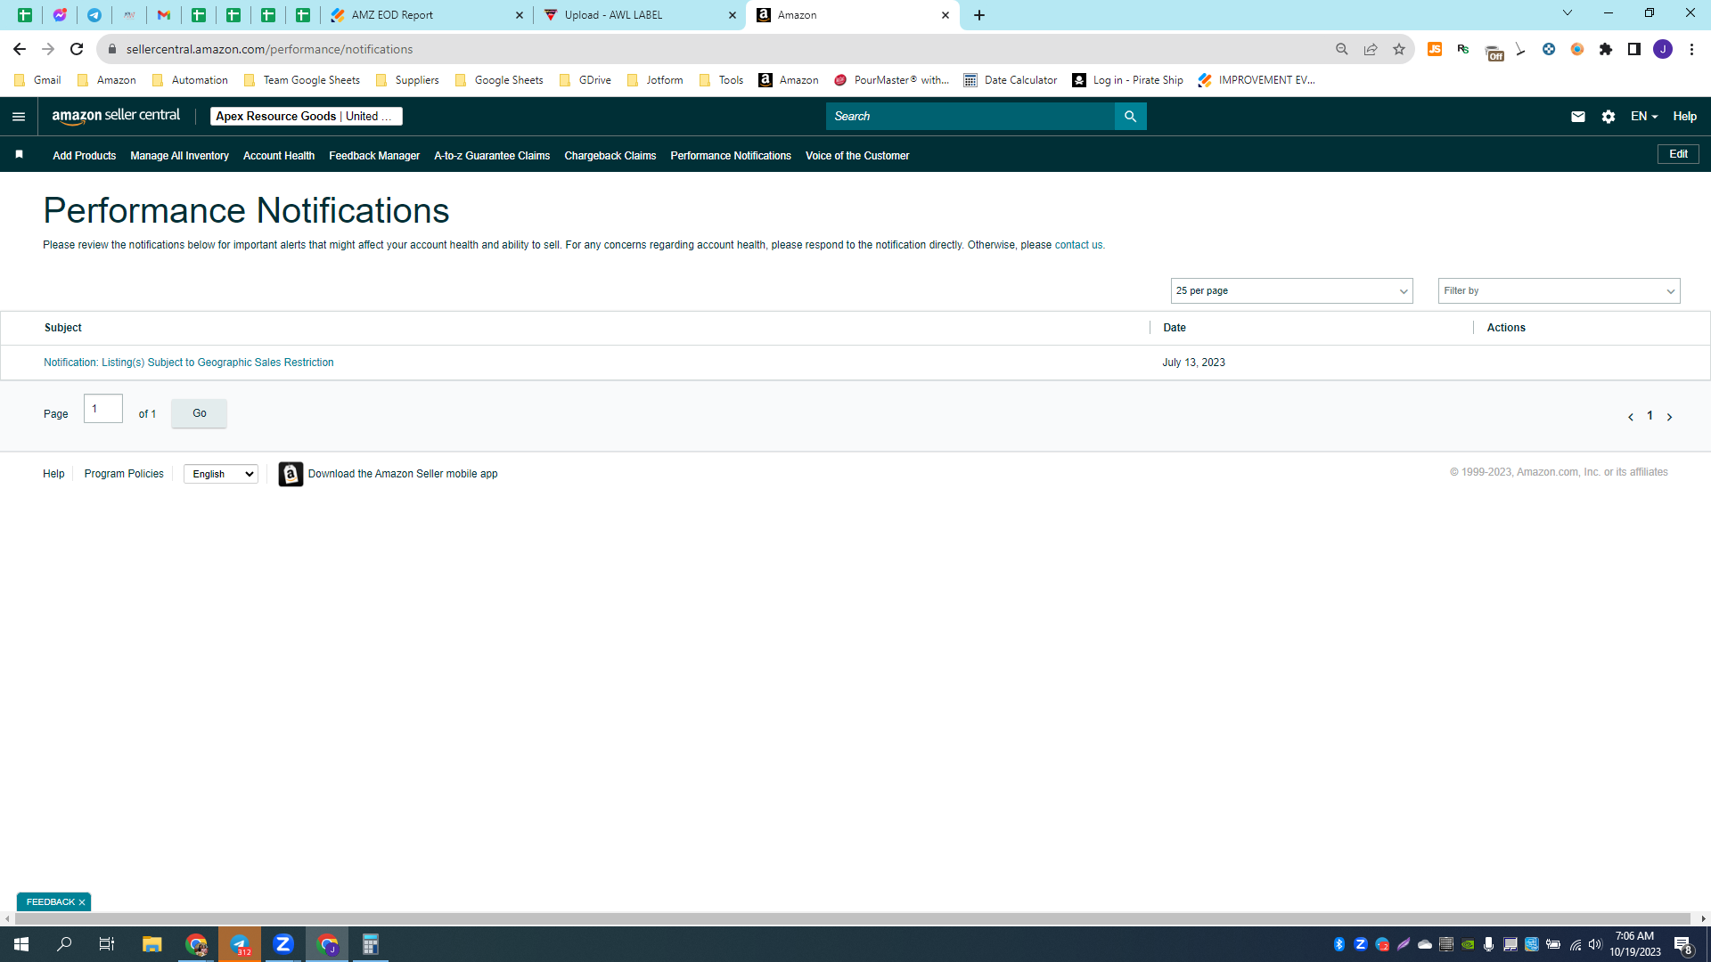The height and width of the screenshot is (962, 1711).
Task: Open the English language footer dropdown
Action: 221,474
